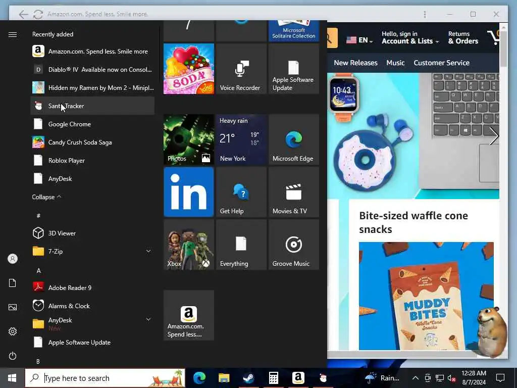Open Steam from the taskbar
This screenshot has height=388, width=517.
pyautogui.click(x=248, y=378)
